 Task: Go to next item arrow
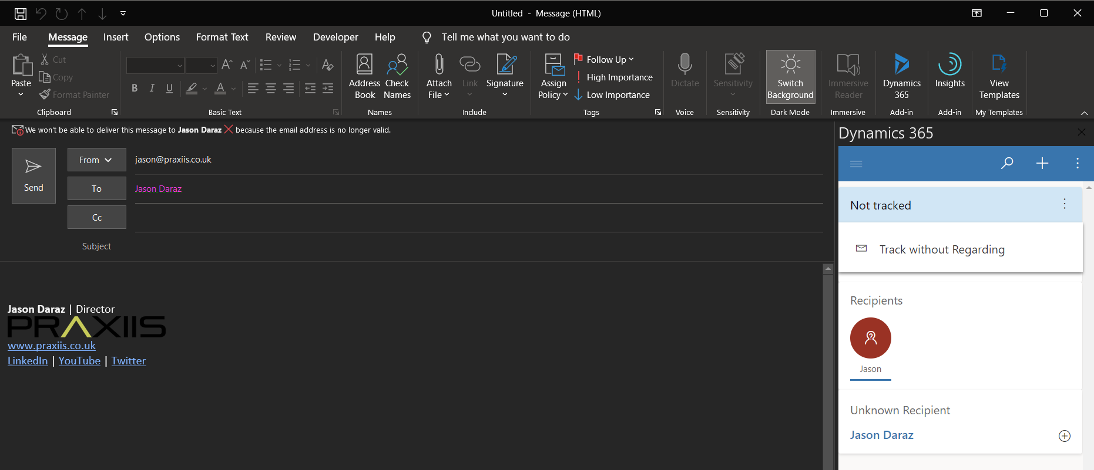[x=102, y=13]
